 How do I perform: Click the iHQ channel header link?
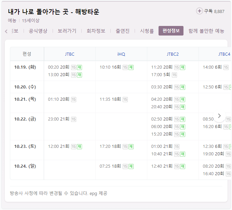click(x=121, y=54)
